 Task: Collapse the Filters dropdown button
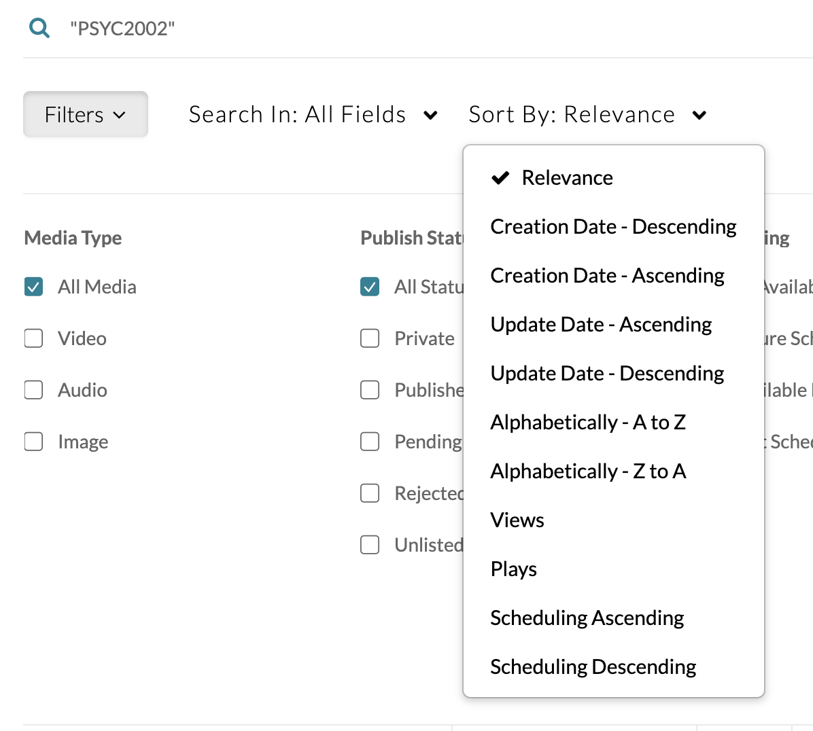86,115
